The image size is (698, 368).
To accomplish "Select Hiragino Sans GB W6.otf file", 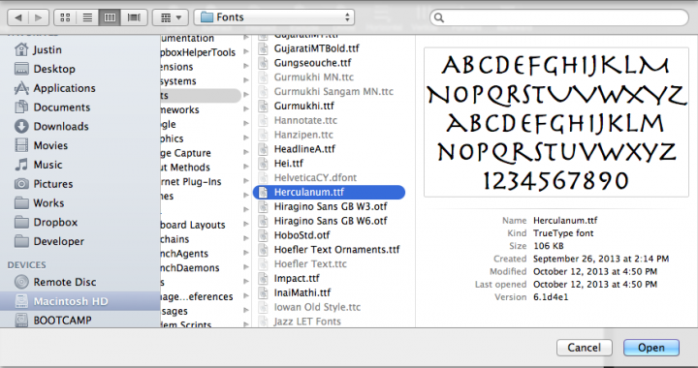I will coord(331,221).
